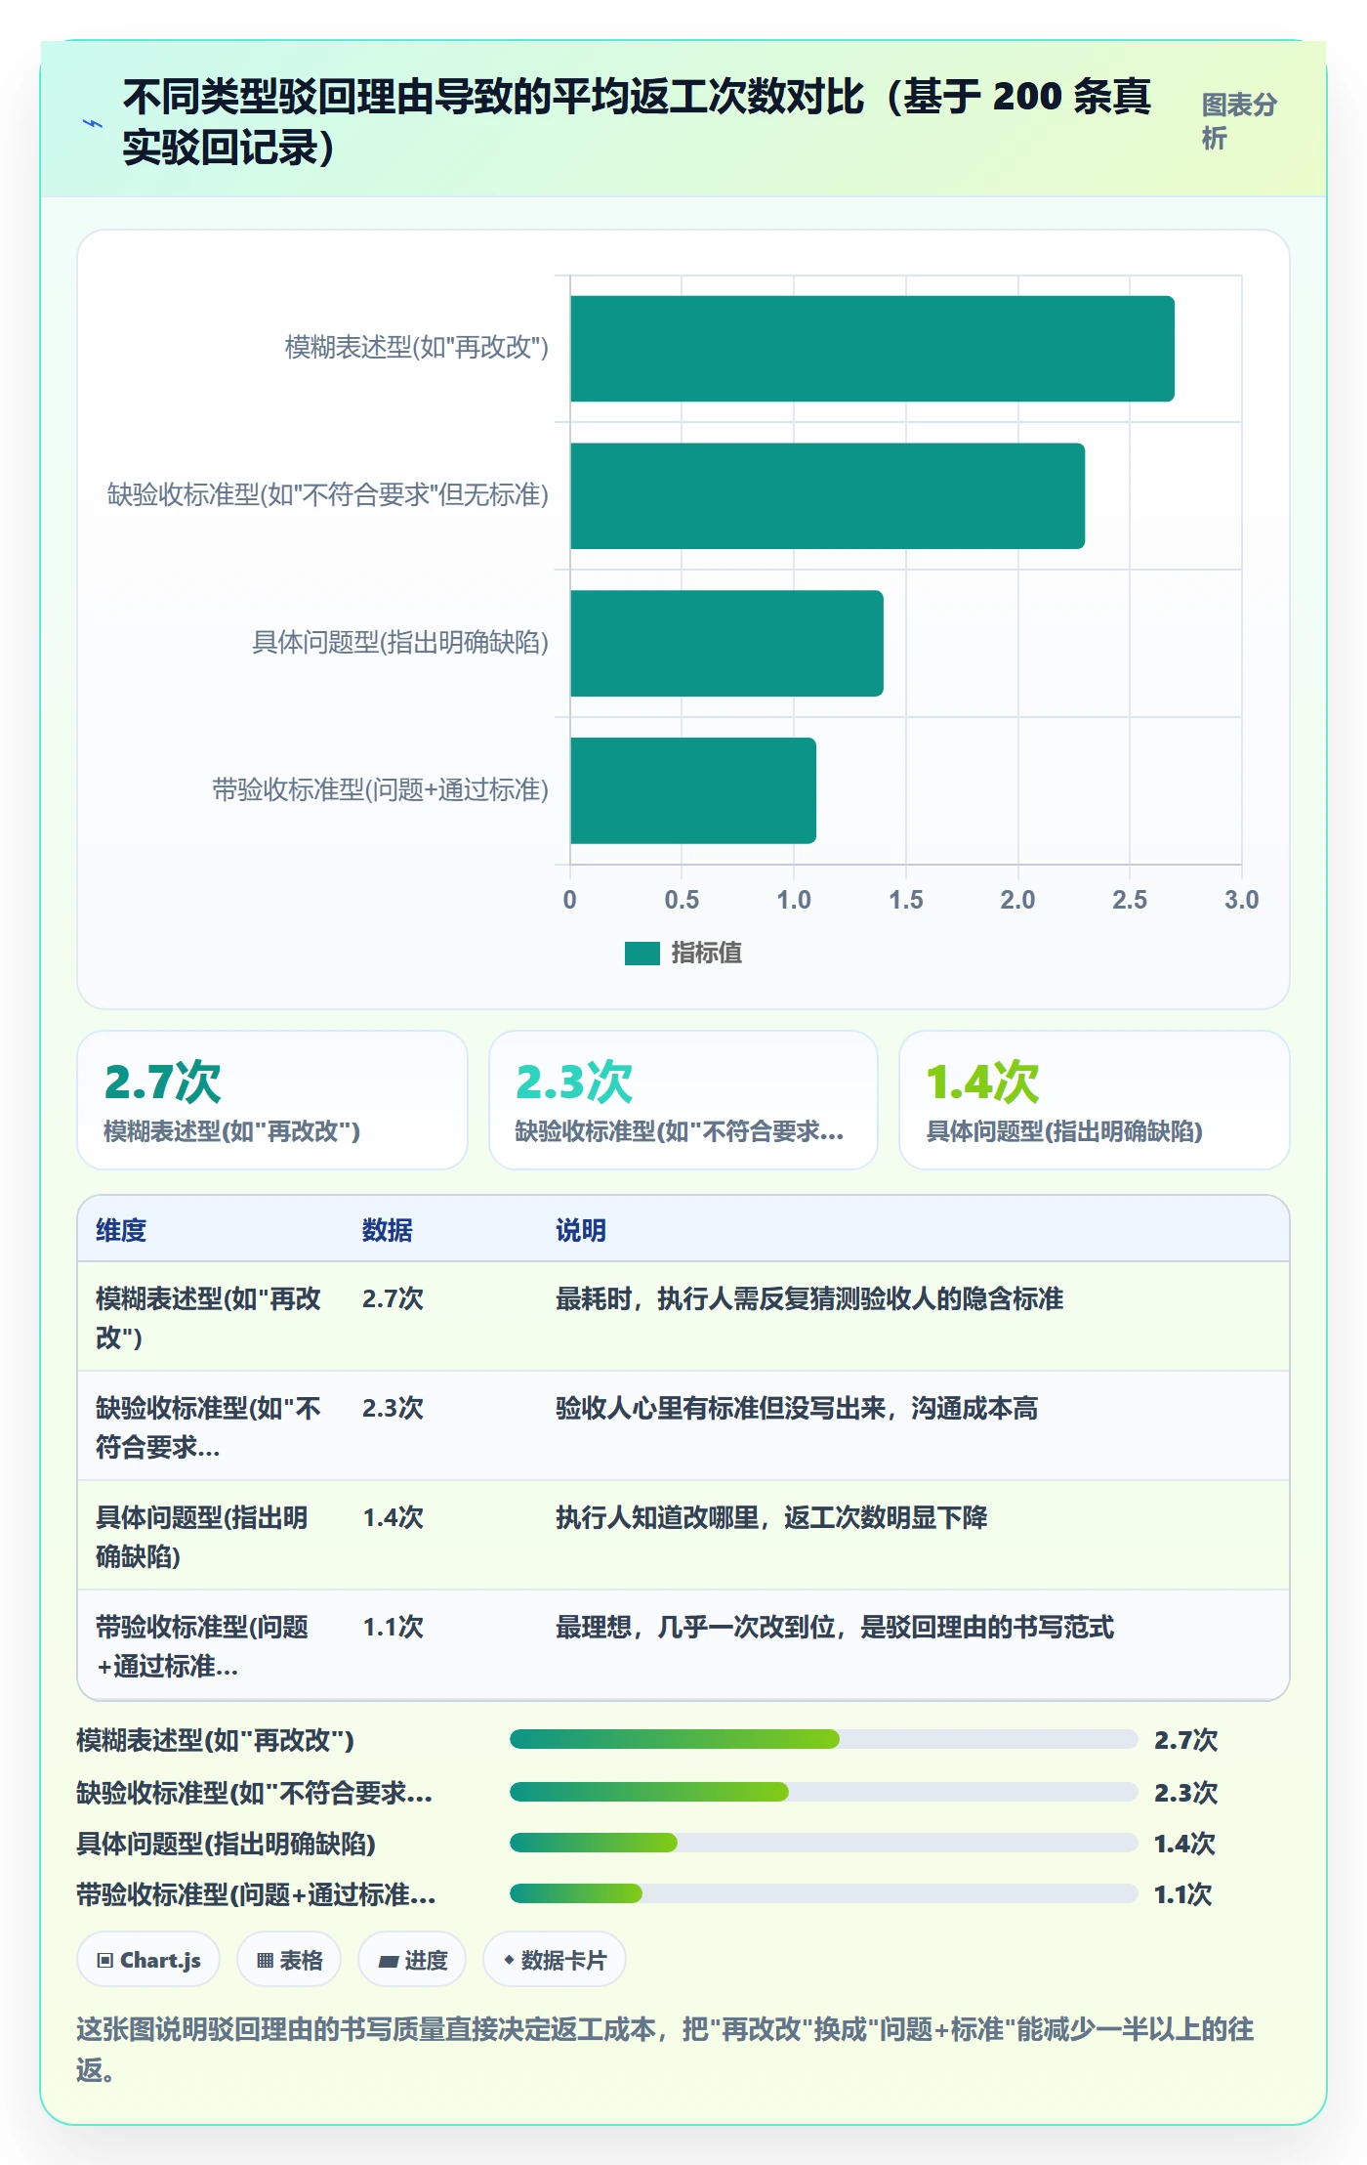Click the 说明 column header
The width and height of the screenshot is (1367, 2165).
[x=581, y=1230]
